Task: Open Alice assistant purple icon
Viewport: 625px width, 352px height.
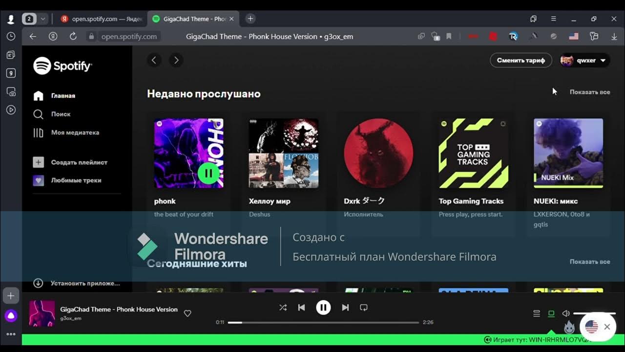Action: click(11, 316)
